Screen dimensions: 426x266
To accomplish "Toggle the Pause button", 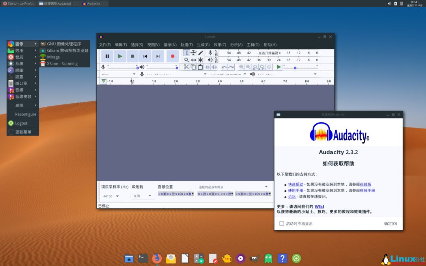I will (x=107, y=56).
